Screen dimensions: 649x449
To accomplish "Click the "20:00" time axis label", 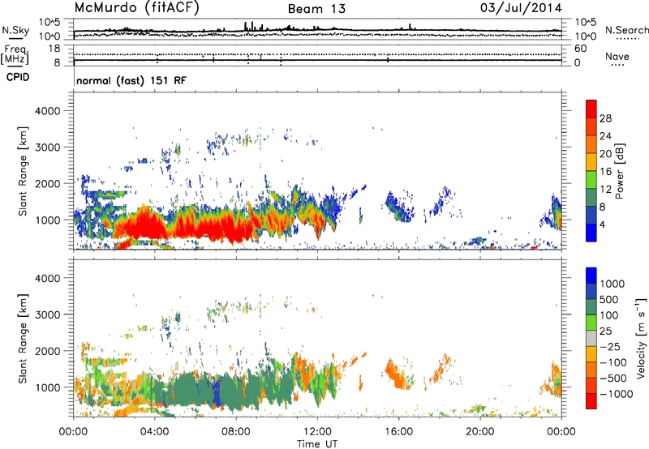I will tap(480, 432).
